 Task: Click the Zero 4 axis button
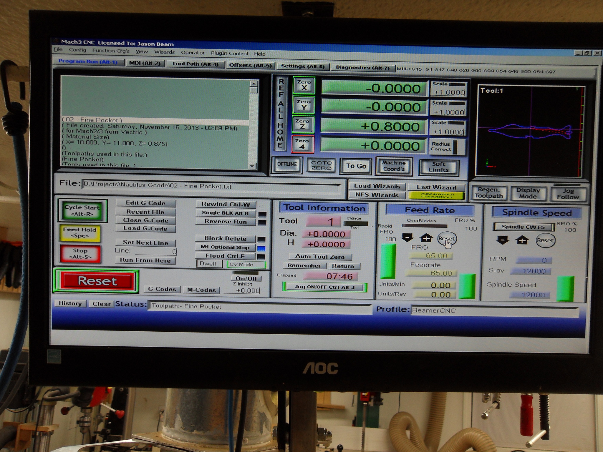302,144
